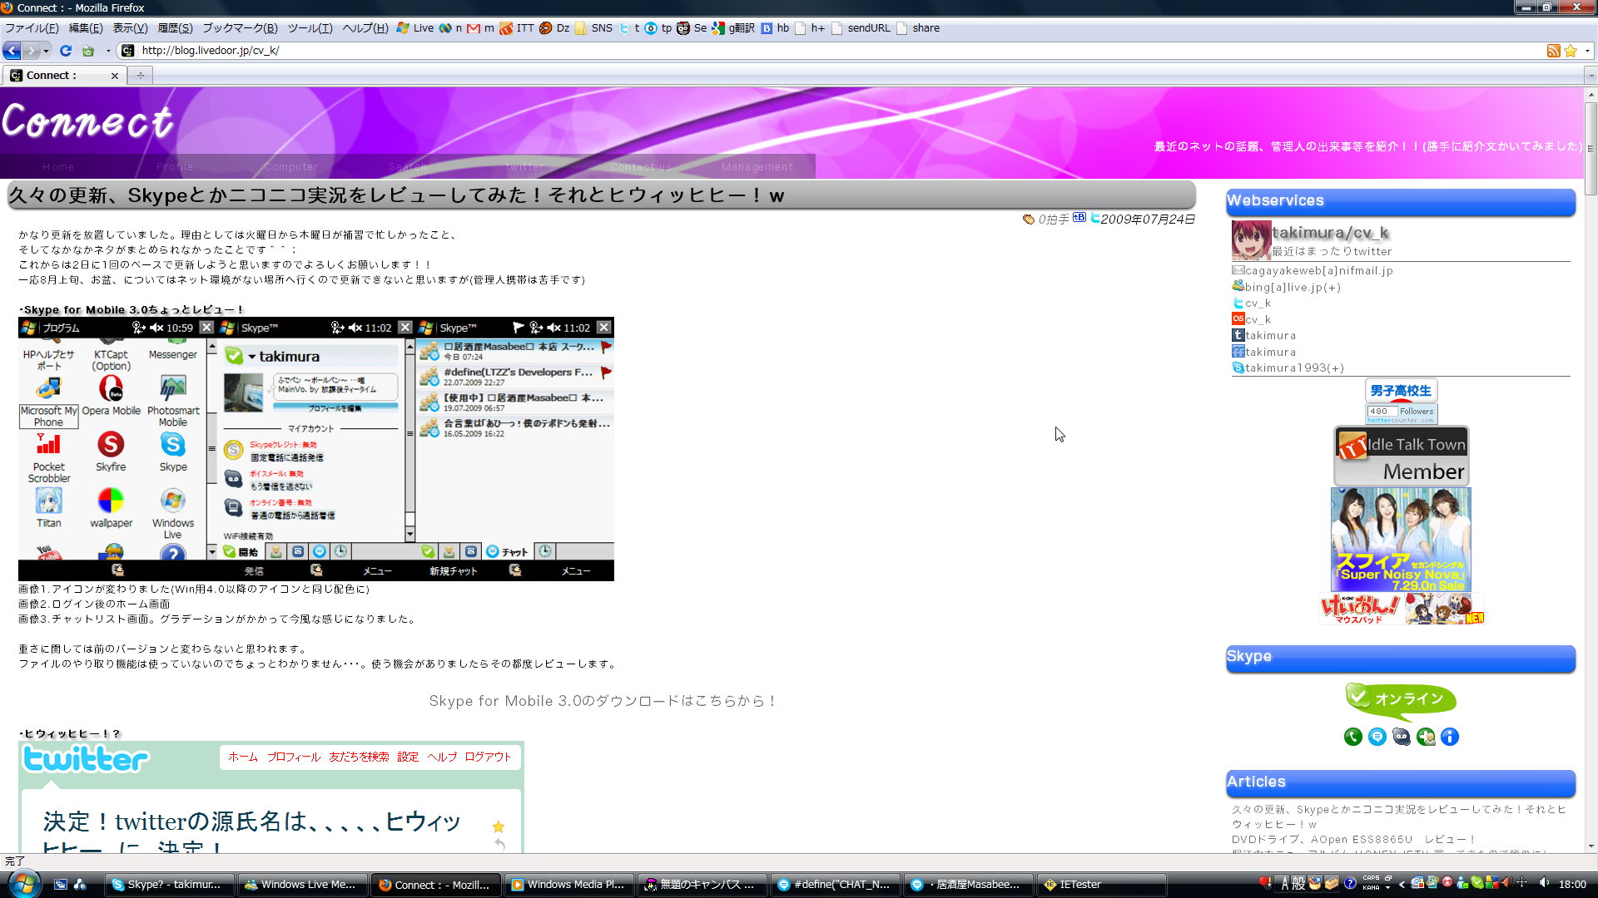Open the blog post title about Skype and ニコニコ実況

pos(396,195)
